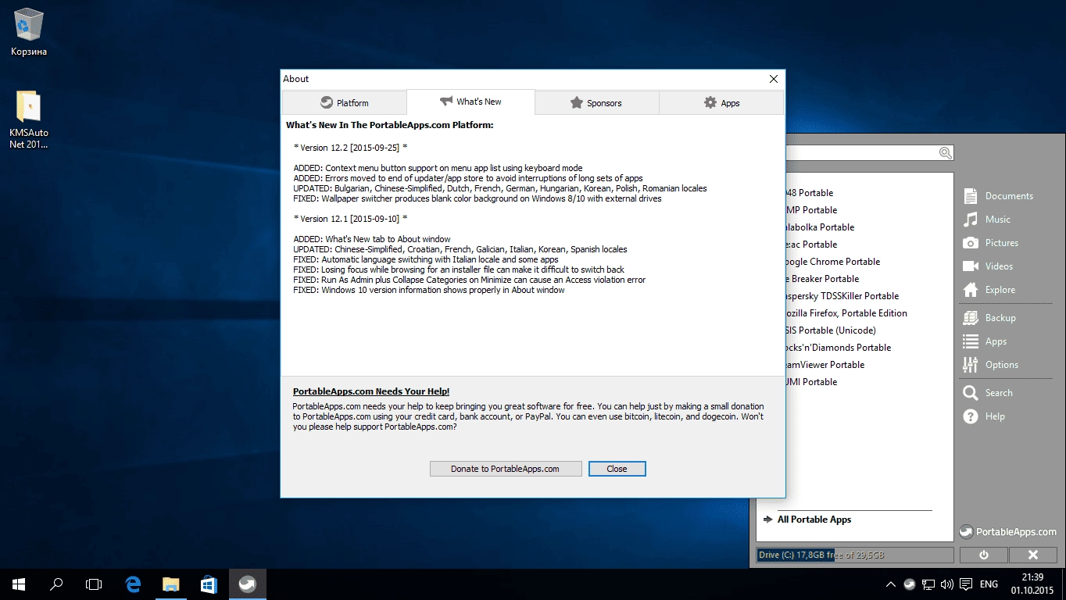Click the Close button in About dialog
The image size is (1066, 600).
pos(617,469)
